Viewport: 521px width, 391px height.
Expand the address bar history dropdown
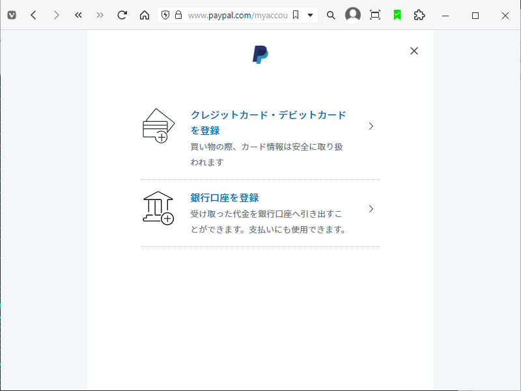[310, 15]
